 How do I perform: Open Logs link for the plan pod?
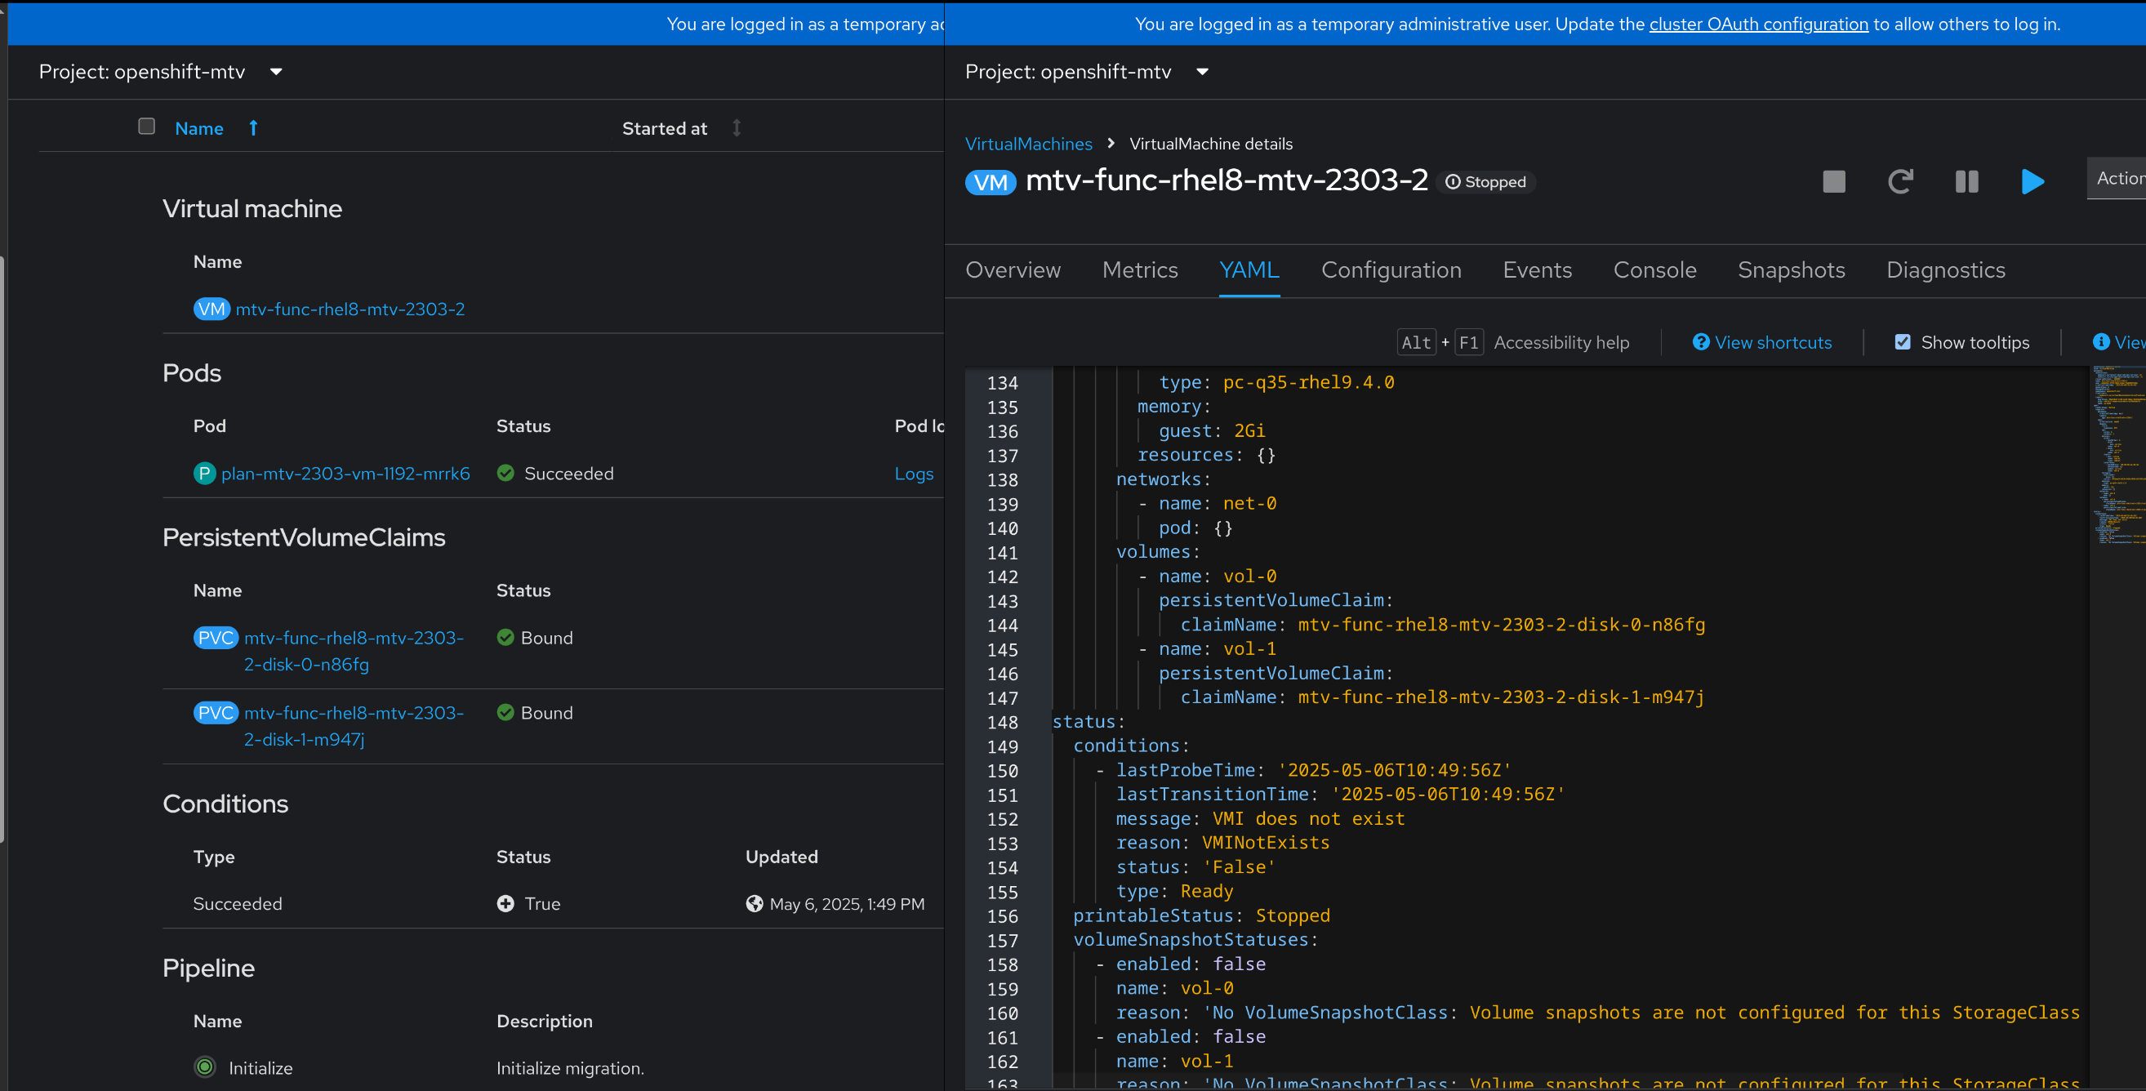click(913, 474)
